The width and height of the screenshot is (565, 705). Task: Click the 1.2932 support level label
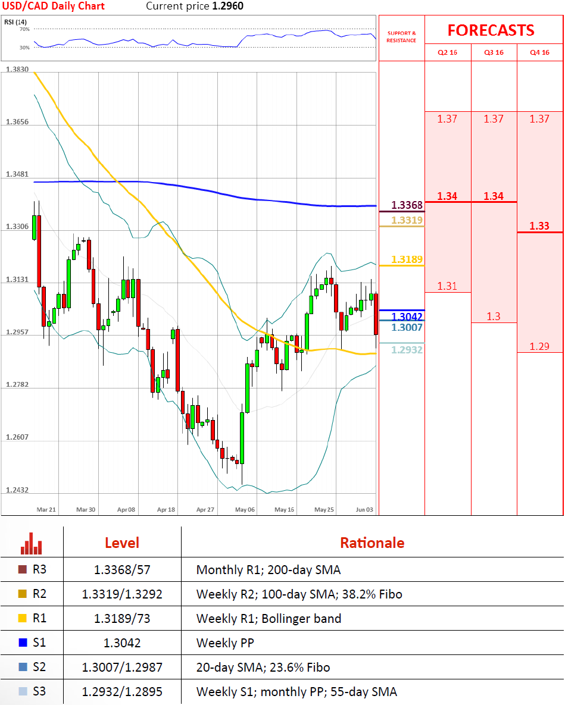tap(407, 350)
